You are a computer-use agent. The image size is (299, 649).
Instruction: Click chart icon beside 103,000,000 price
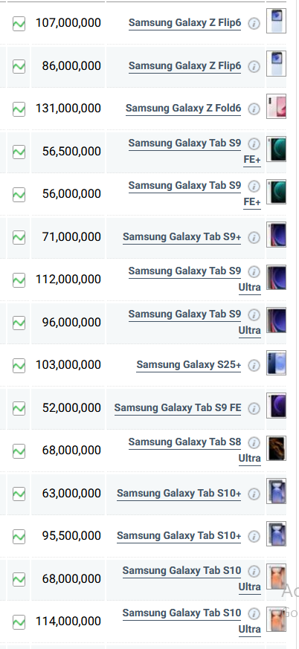point(19,366)
